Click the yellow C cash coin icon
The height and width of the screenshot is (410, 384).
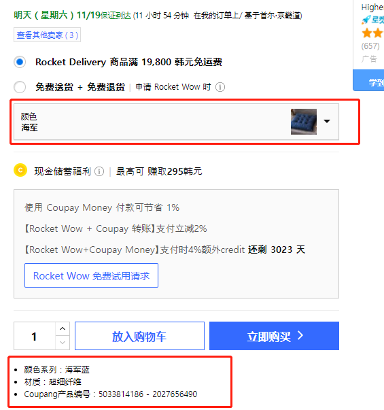(20, 170)
